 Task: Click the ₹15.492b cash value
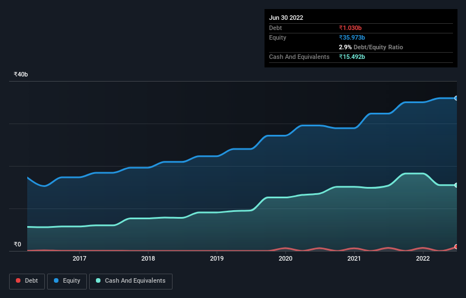click(352, 57)
